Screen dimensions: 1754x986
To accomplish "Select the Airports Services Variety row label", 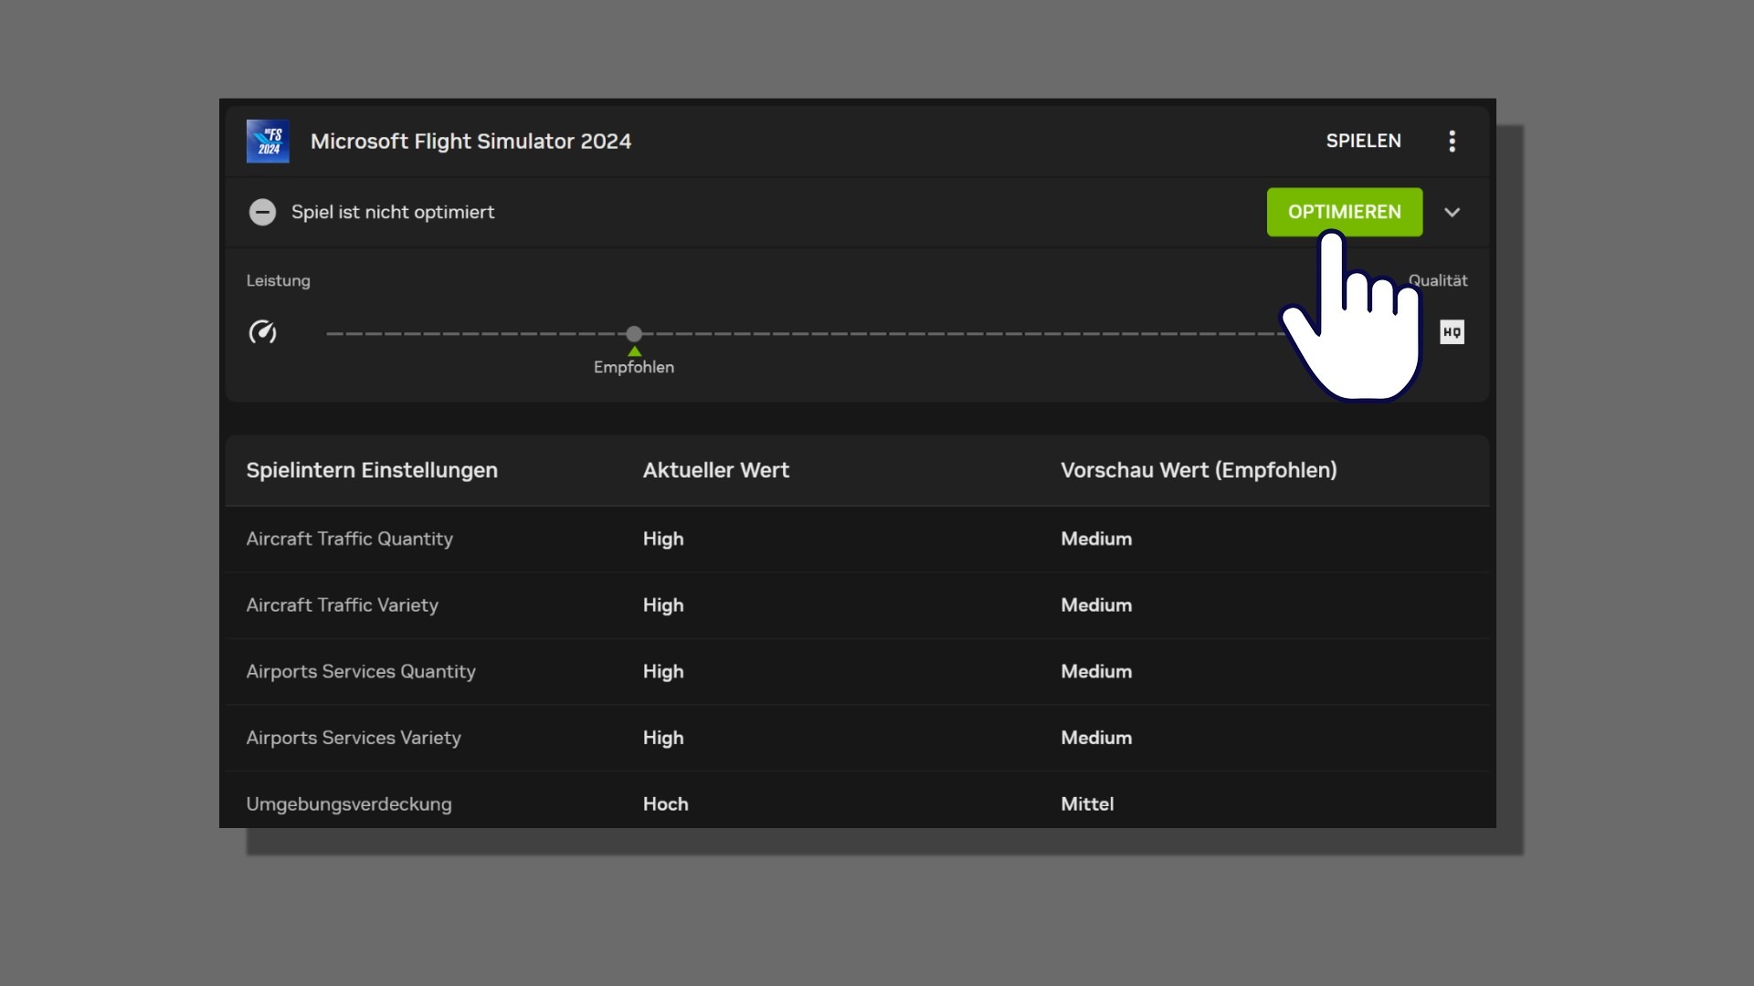I will tap(354, 738).
